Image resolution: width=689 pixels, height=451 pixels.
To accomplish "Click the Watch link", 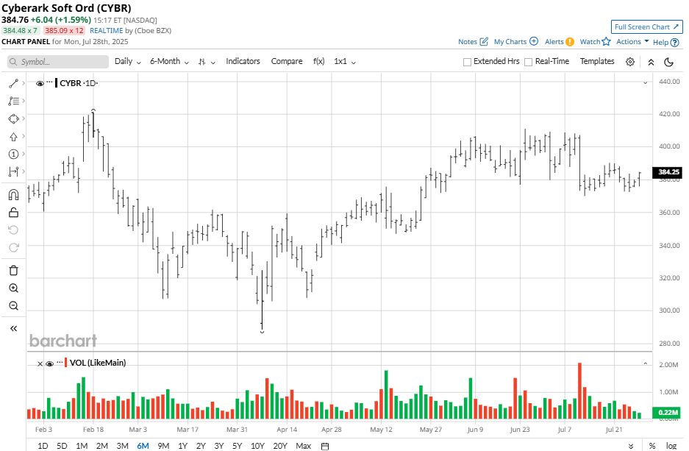I will coord(590,42).
